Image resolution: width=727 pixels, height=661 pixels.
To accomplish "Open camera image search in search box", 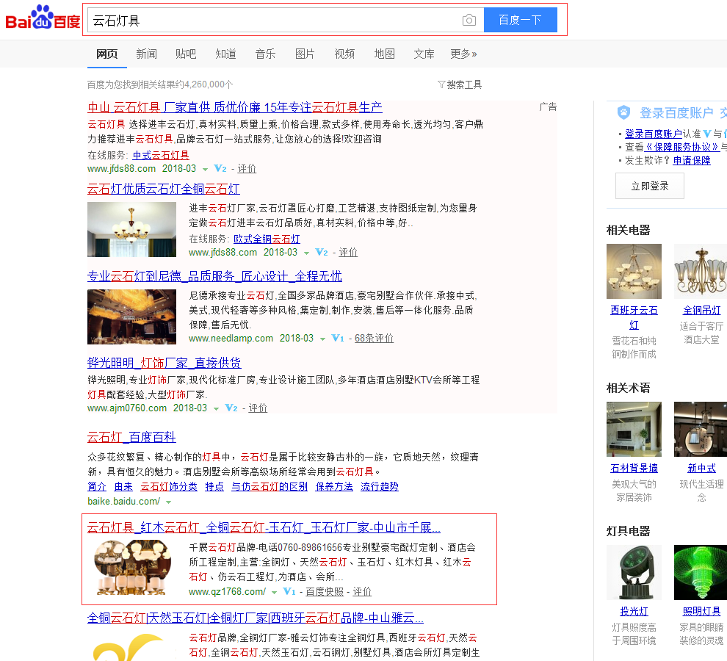I will (x=469, y=21).
